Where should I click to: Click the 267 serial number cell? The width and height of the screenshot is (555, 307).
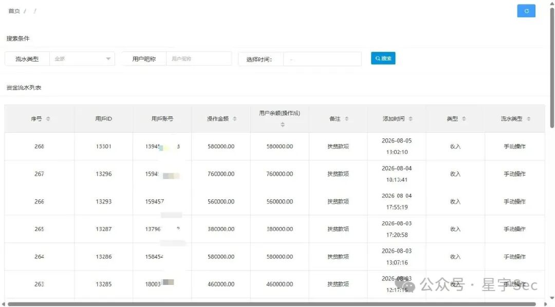coord(39,174)
